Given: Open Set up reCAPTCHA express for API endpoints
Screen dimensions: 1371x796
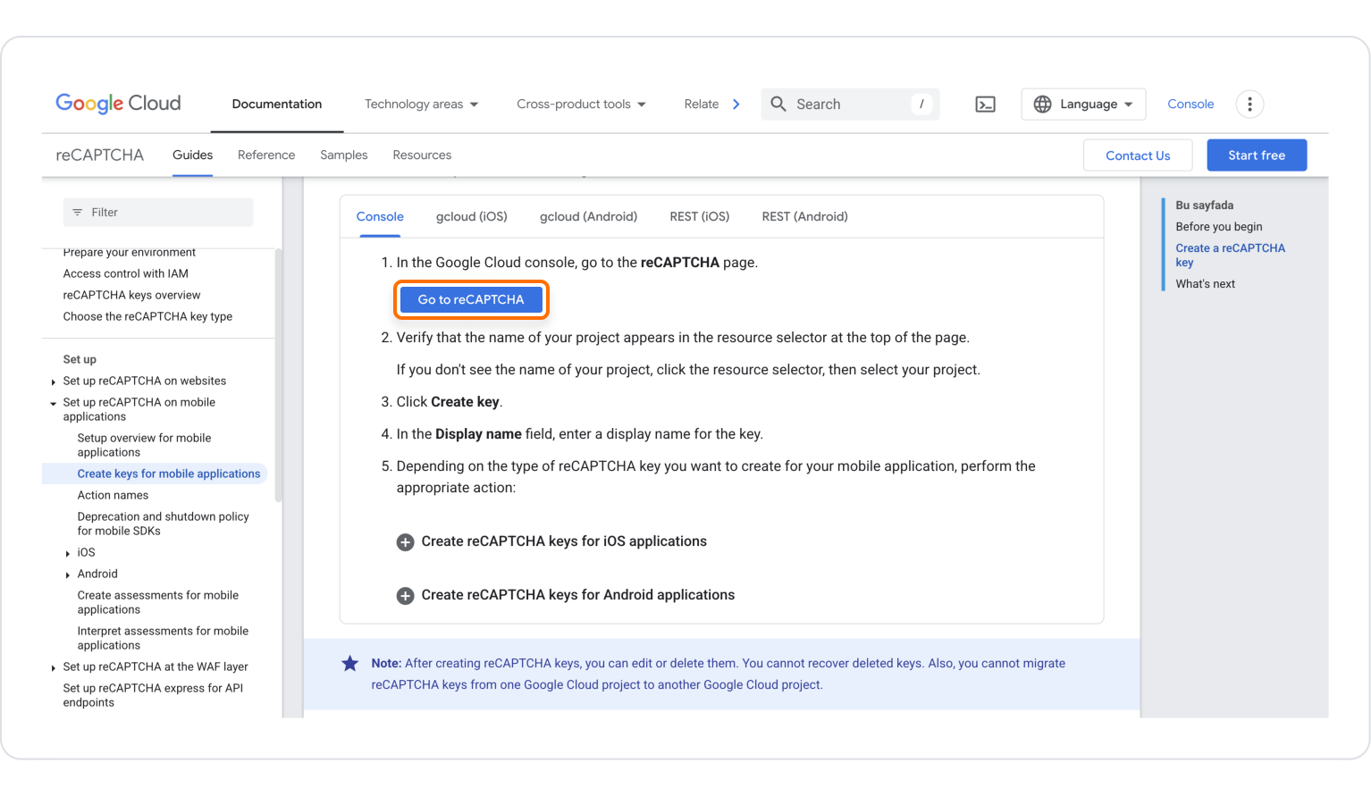Looking at the screenshot, I should [154, 696].
